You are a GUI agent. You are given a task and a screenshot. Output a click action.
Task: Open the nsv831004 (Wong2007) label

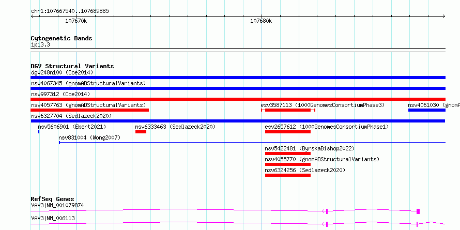coord(89,137)
